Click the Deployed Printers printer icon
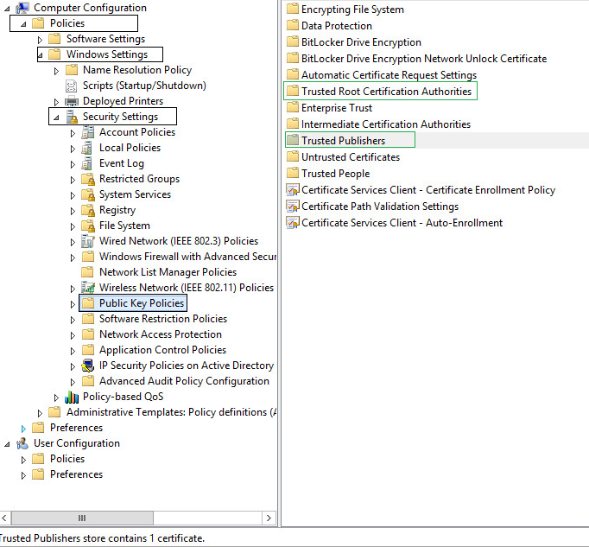 point(72,101)
